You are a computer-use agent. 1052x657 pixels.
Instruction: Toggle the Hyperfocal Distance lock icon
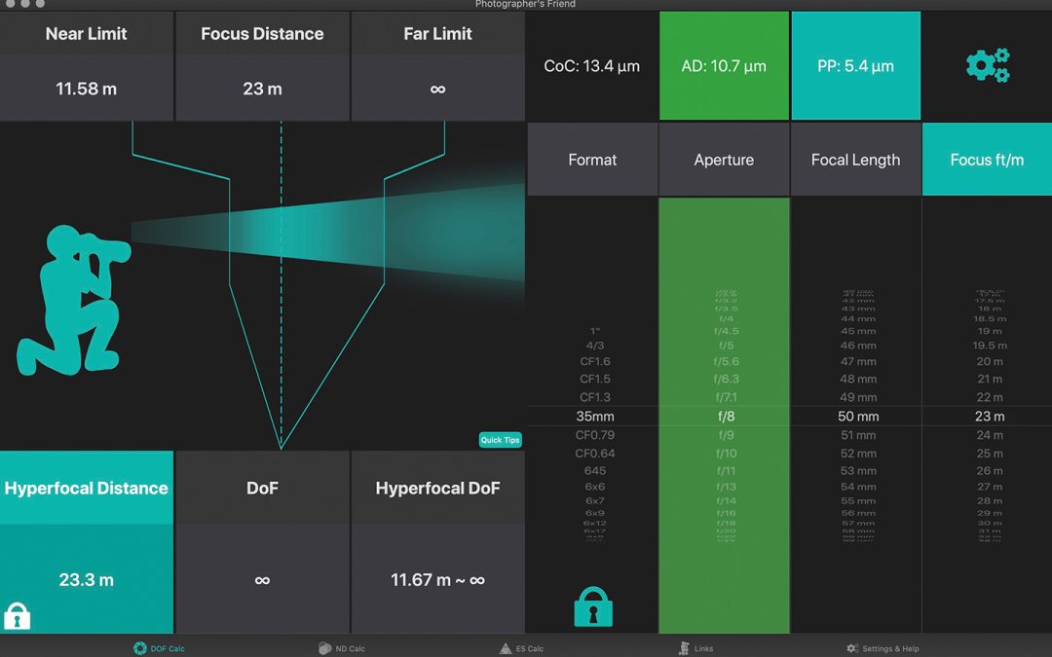[18, 615]
